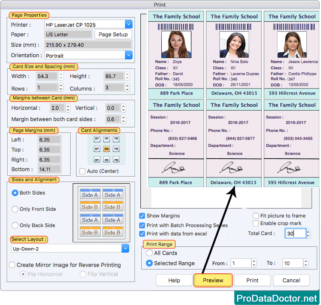Select top-left card alignment icon
This screenshot has height=305, width=321.
[97, 139]
